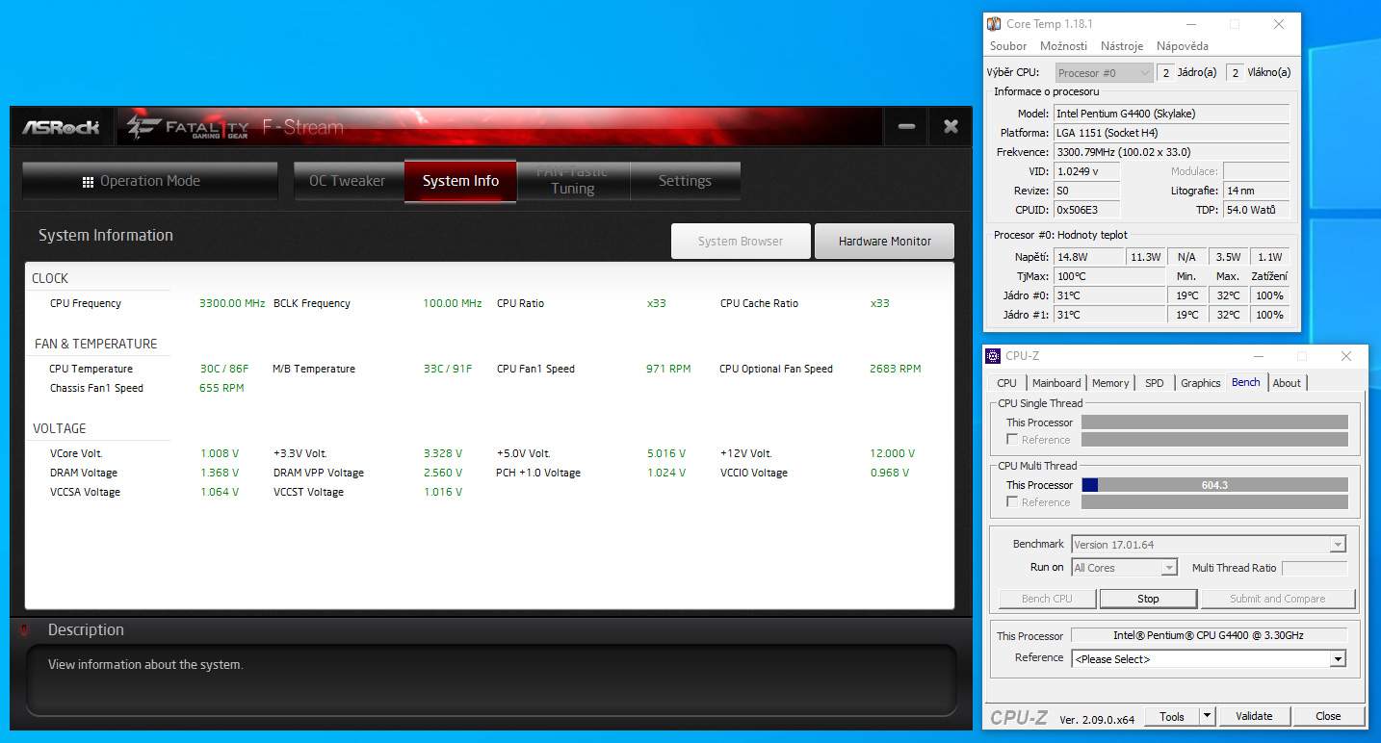1381x743 pixels.
Task: Expand the Tools dropdown arrow
Action: 1208,716
